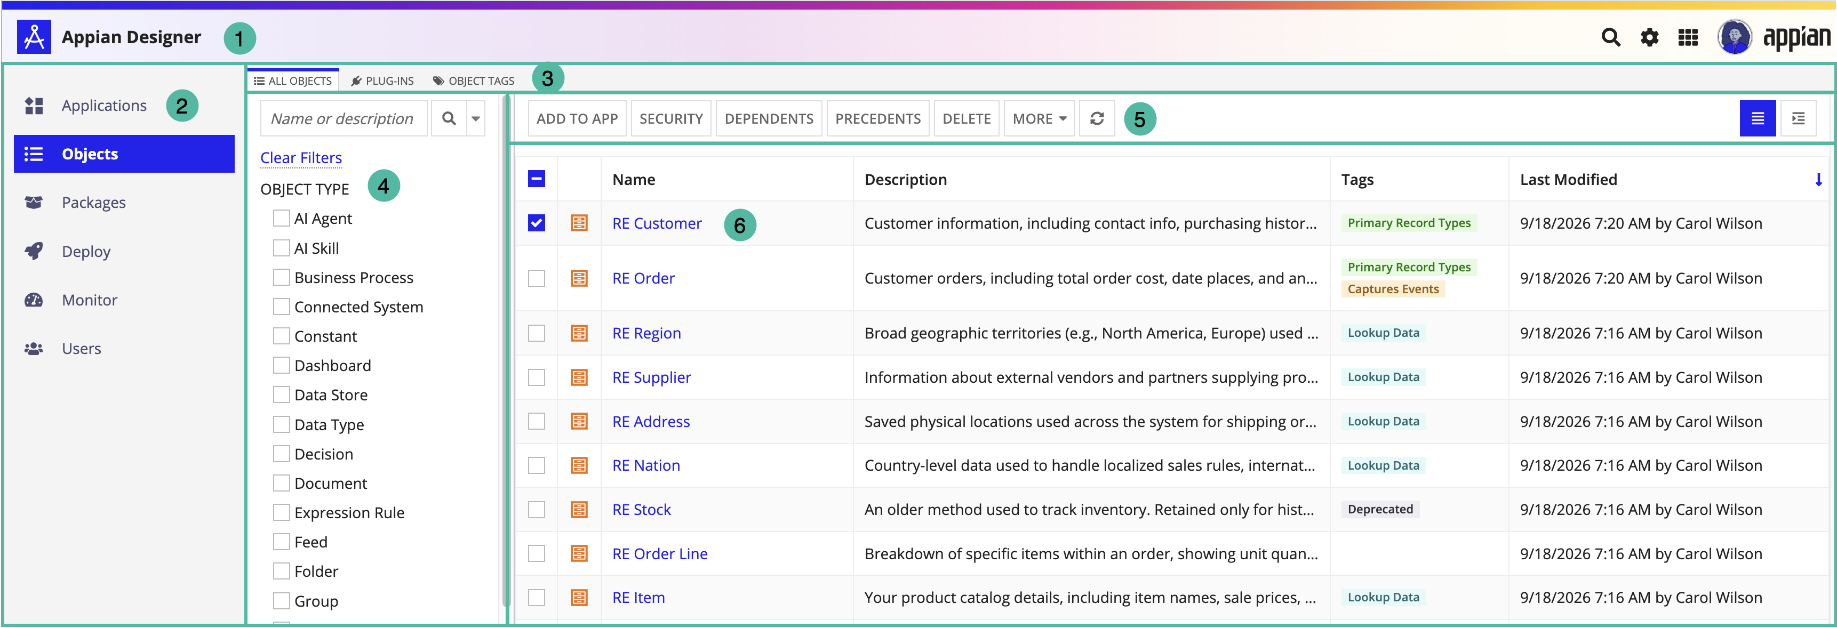This screenshot has width=1837, height=628.
Task: Uncheck the RE Customer row checkbox
Action: tap(536, 223)
